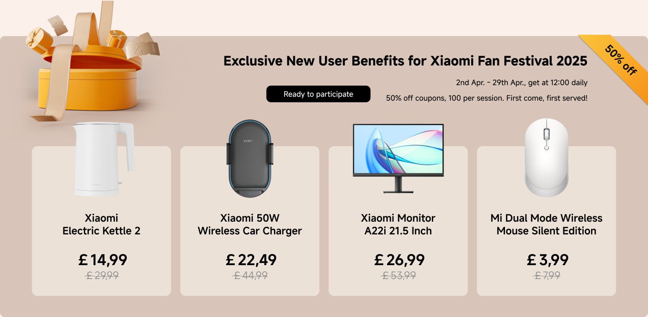Click the crossed-out £53,99 original price
The image size is (648, 317).
[x=399, y=275]
